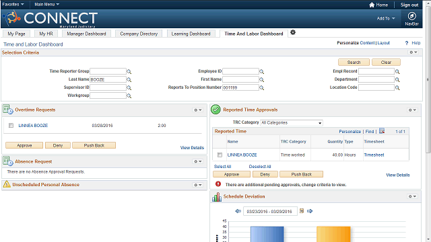
Task: Open Reported Time Approvals options menu
Action: 412,110
